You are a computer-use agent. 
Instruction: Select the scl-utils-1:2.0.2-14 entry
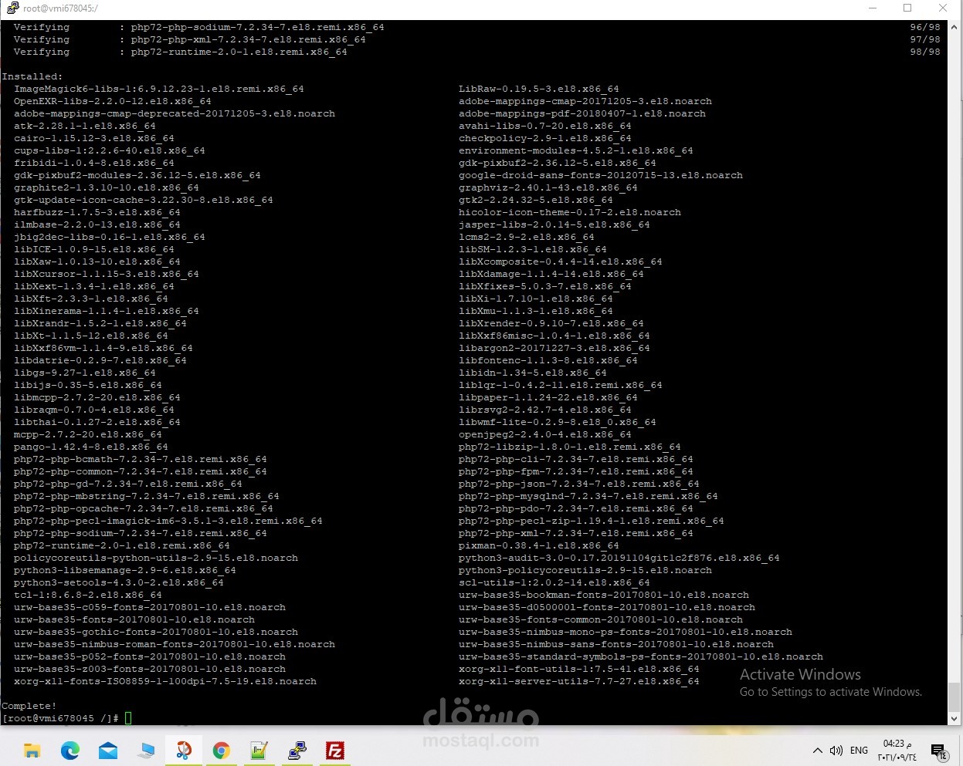[x=554, y=582]
